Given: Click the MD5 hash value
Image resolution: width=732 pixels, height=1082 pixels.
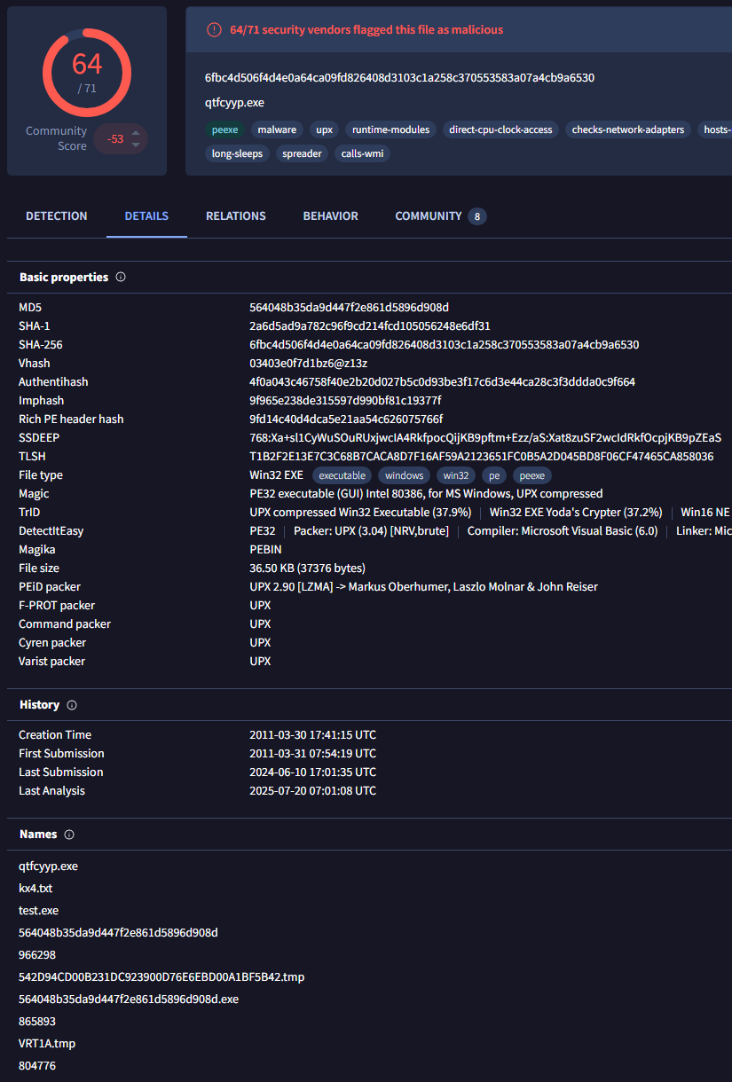Looking at the screenshot, I should pos(349,308).
